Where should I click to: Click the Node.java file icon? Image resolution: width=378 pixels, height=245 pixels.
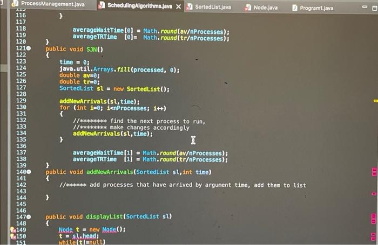(248, 8)
